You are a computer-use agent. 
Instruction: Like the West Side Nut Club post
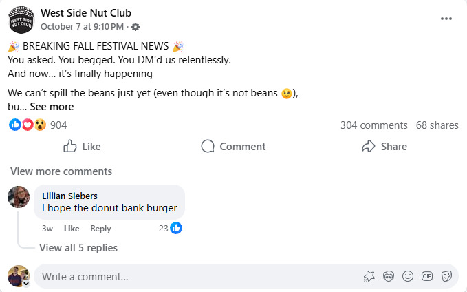pos(82,147)
